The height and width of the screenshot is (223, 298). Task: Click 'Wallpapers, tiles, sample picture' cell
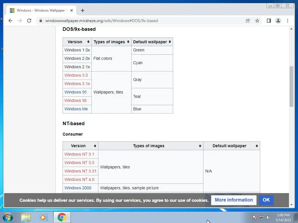(x=151, y=188)
